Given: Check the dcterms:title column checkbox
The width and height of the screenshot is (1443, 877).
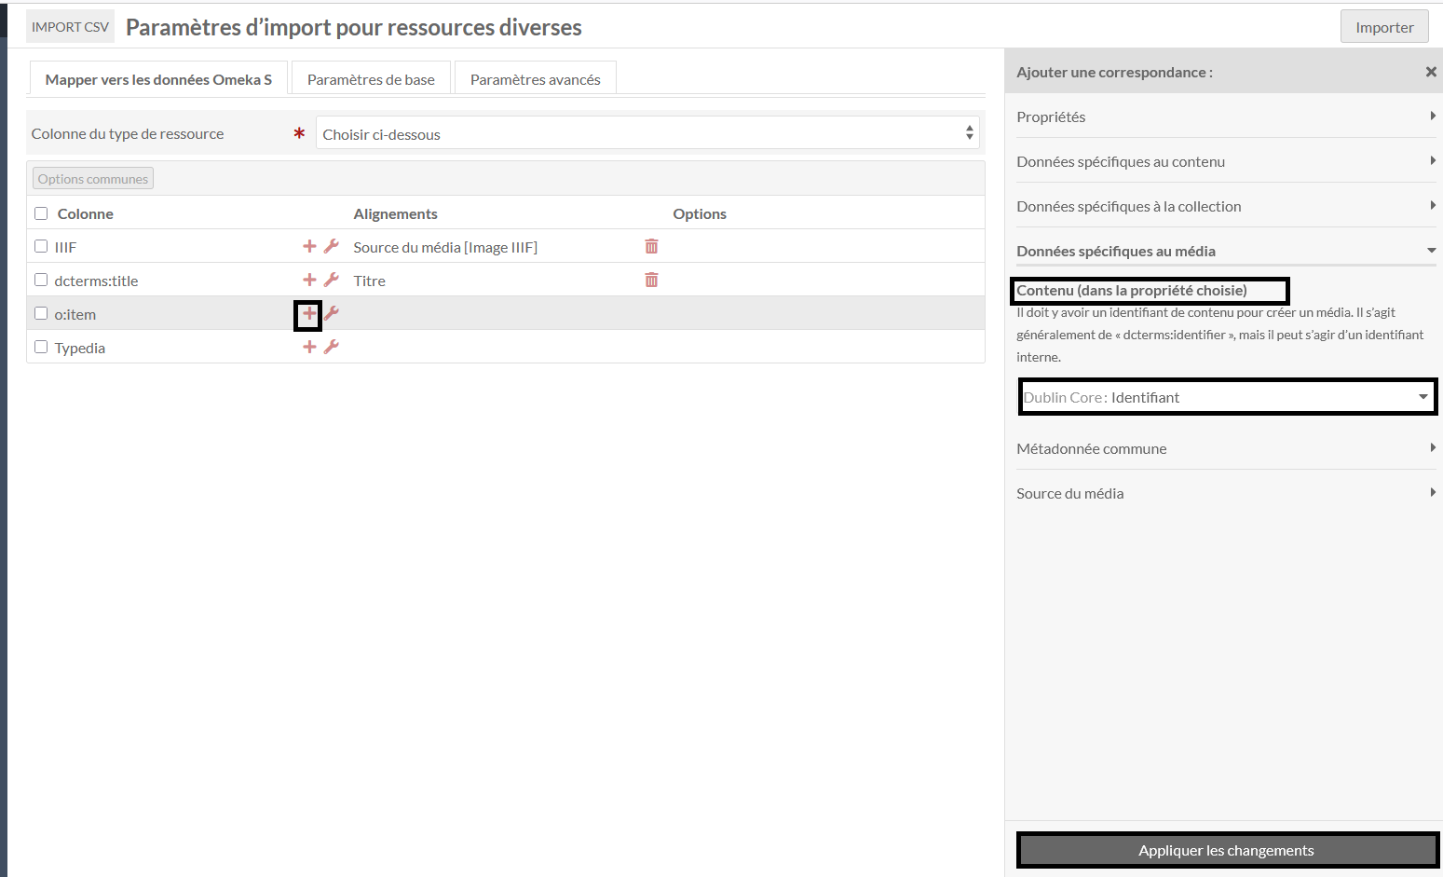Looking at the screenshot, I should click(41, 280).
